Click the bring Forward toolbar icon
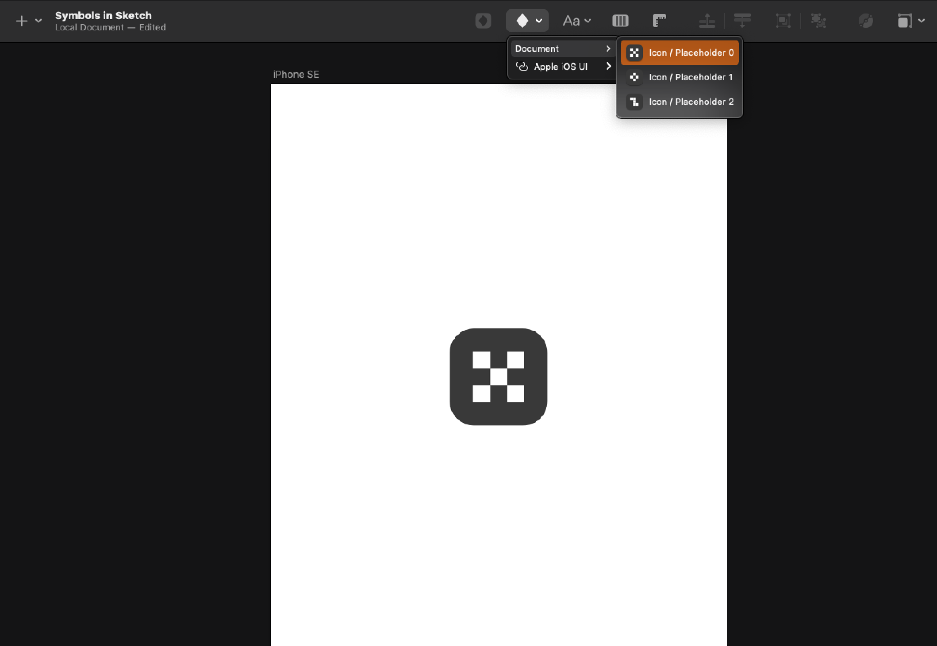Image resolution: width=937 pixels, height=646 pixels. [707, 21]
